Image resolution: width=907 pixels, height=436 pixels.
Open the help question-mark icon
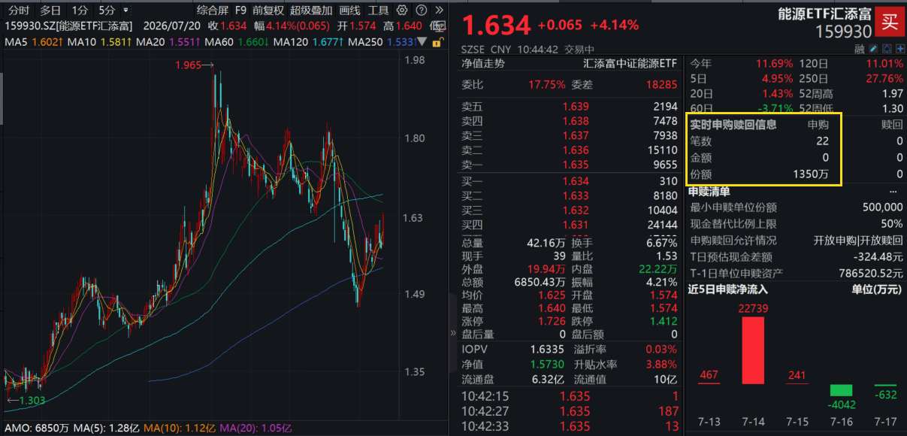pos(421,11)
